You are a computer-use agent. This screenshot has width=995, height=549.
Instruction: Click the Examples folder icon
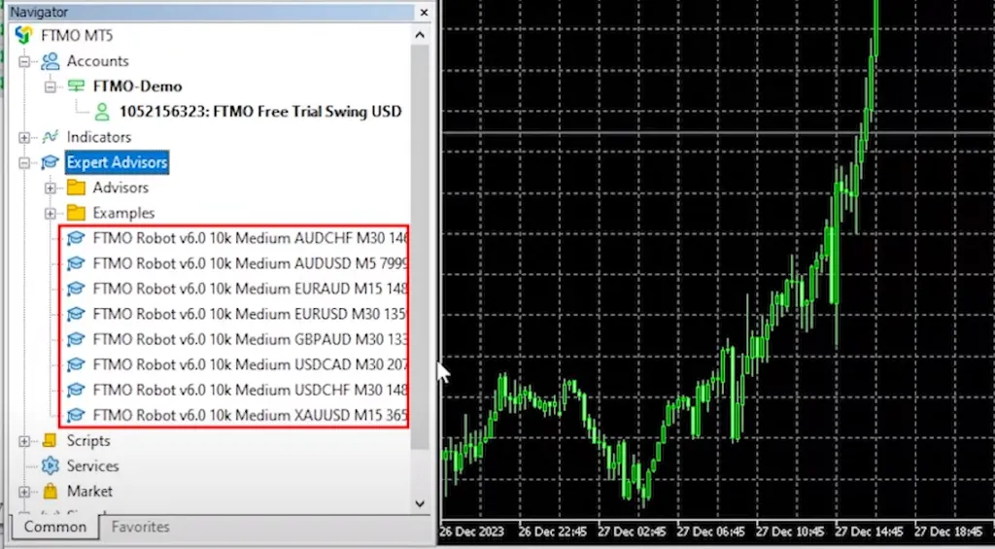tap(76, 213)
